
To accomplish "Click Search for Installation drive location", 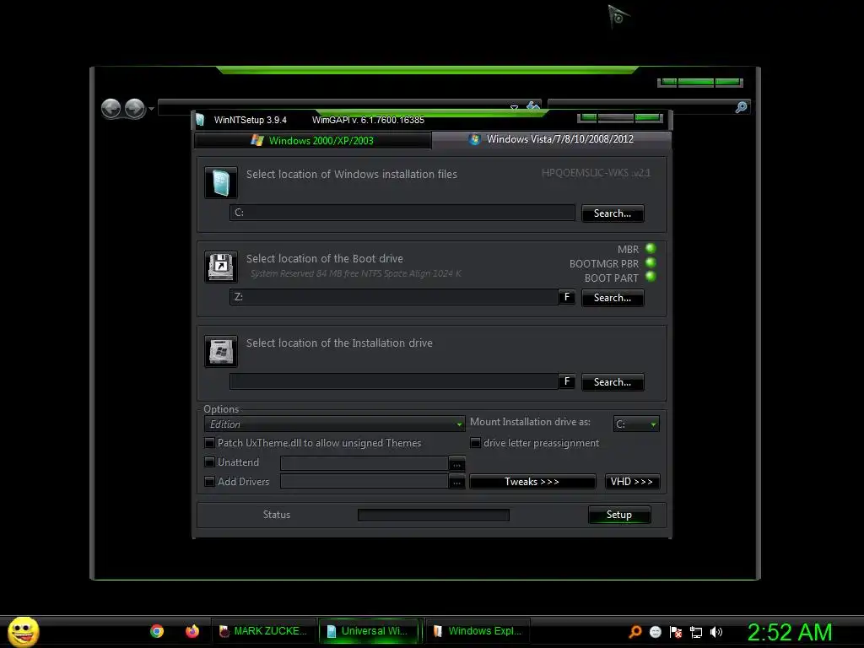I will (613, 382).
